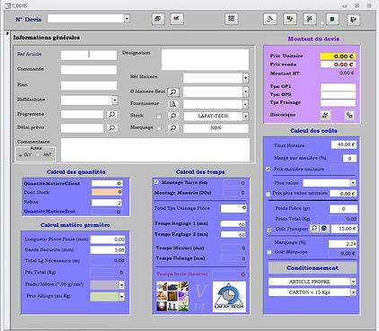Click the orange Dont Stock value field
The image size is (379, 331).
[107, 192]
